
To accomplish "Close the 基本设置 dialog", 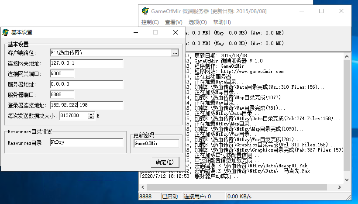I will [x=176, y=32].
